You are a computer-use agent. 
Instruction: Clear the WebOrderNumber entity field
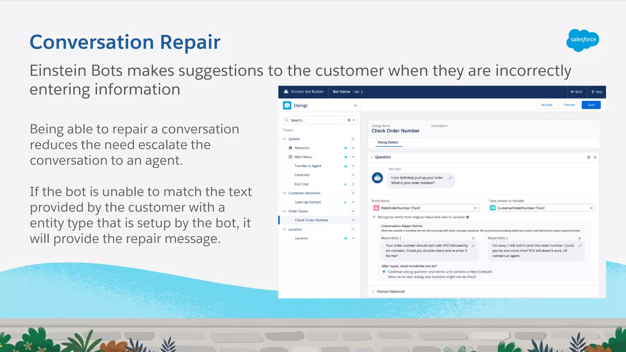point(475,208)
